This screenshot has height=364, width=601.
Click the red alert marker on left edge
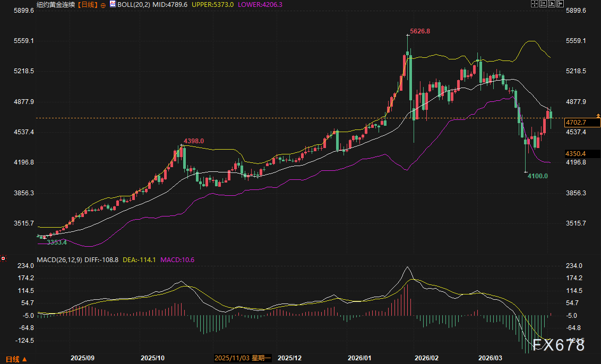3,258
